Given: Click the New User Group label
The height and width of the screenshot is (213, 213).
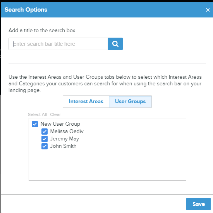Looking at the screenshot, I should 60,124.
